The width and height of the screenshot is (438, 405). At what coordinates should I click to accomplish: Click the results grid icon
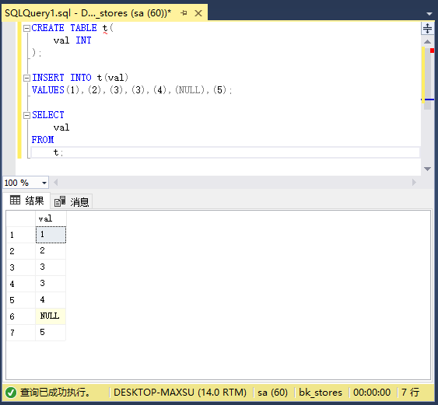[15, 200]
